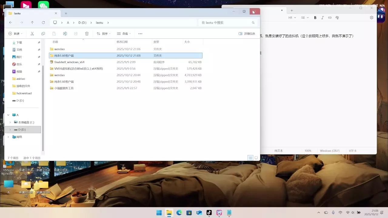Click the Delete trash can icon
The width and height of the screenshot is (388, 218).
point(87,34)
